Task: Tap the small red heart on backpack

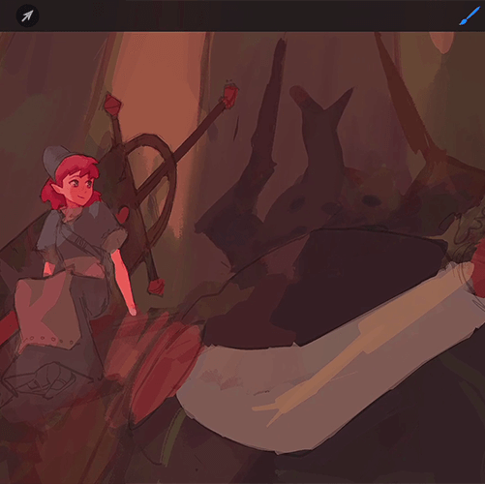Action: click(123, 215)
